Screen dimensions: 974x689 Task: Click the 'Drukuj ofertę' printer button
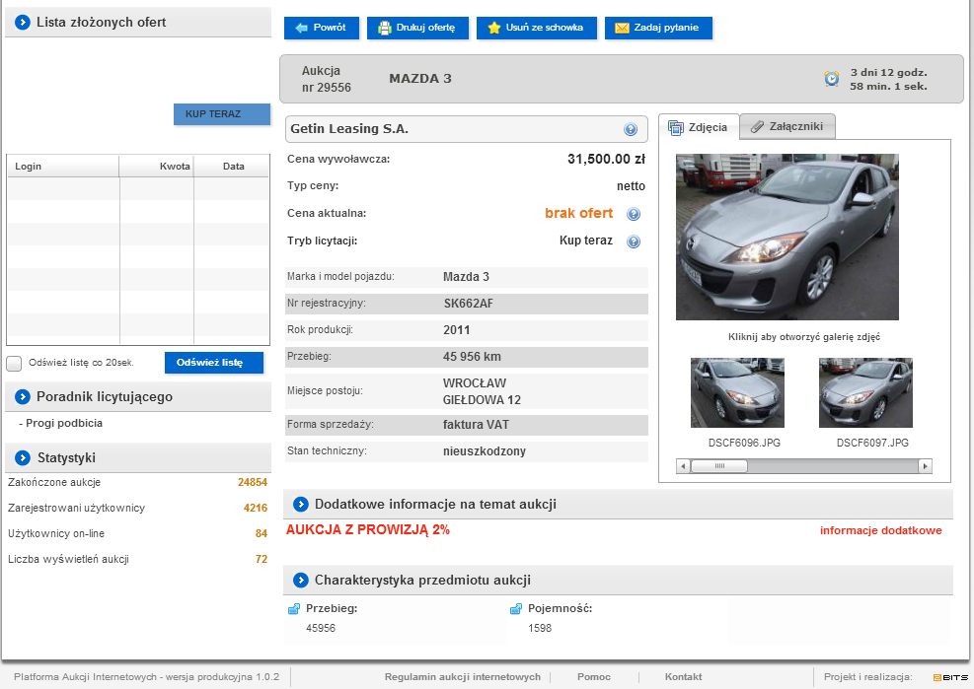(418, 28)
